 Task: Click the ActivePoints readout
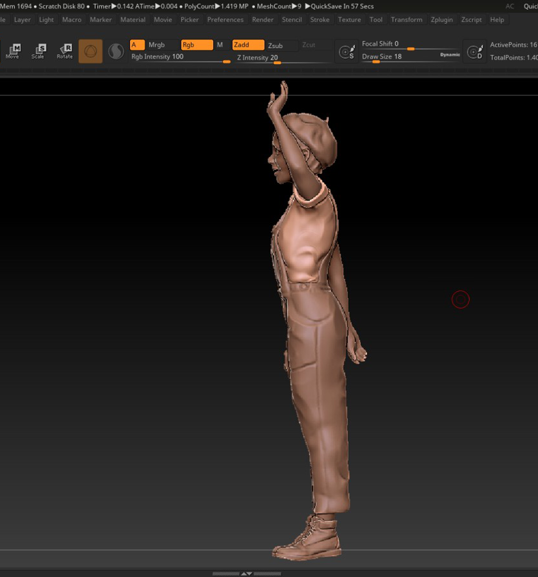514,45
